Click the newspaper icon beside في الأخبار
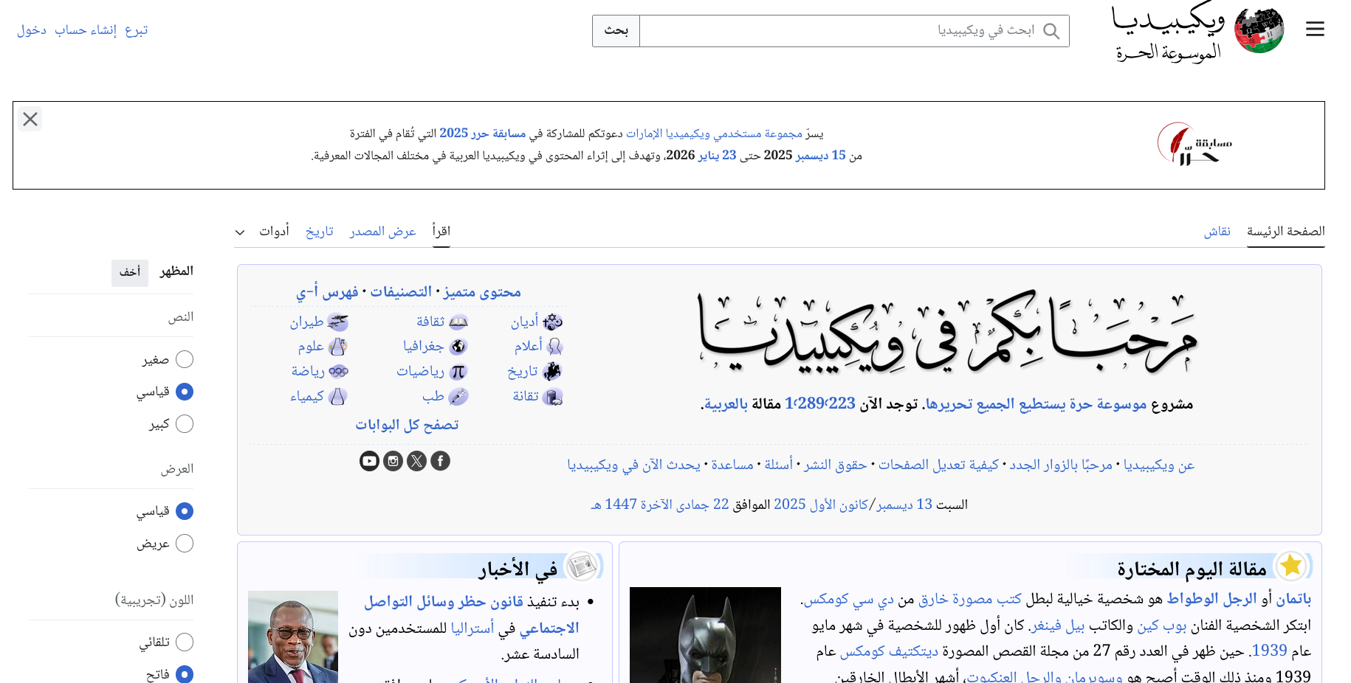This screenshot has width=1351, height=683. (x=583, y=566)
